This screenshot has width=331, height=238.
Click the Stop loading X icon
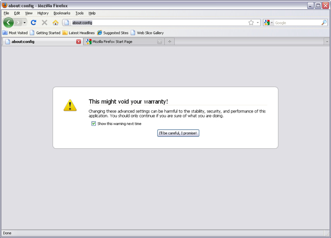tap(44, 22)
